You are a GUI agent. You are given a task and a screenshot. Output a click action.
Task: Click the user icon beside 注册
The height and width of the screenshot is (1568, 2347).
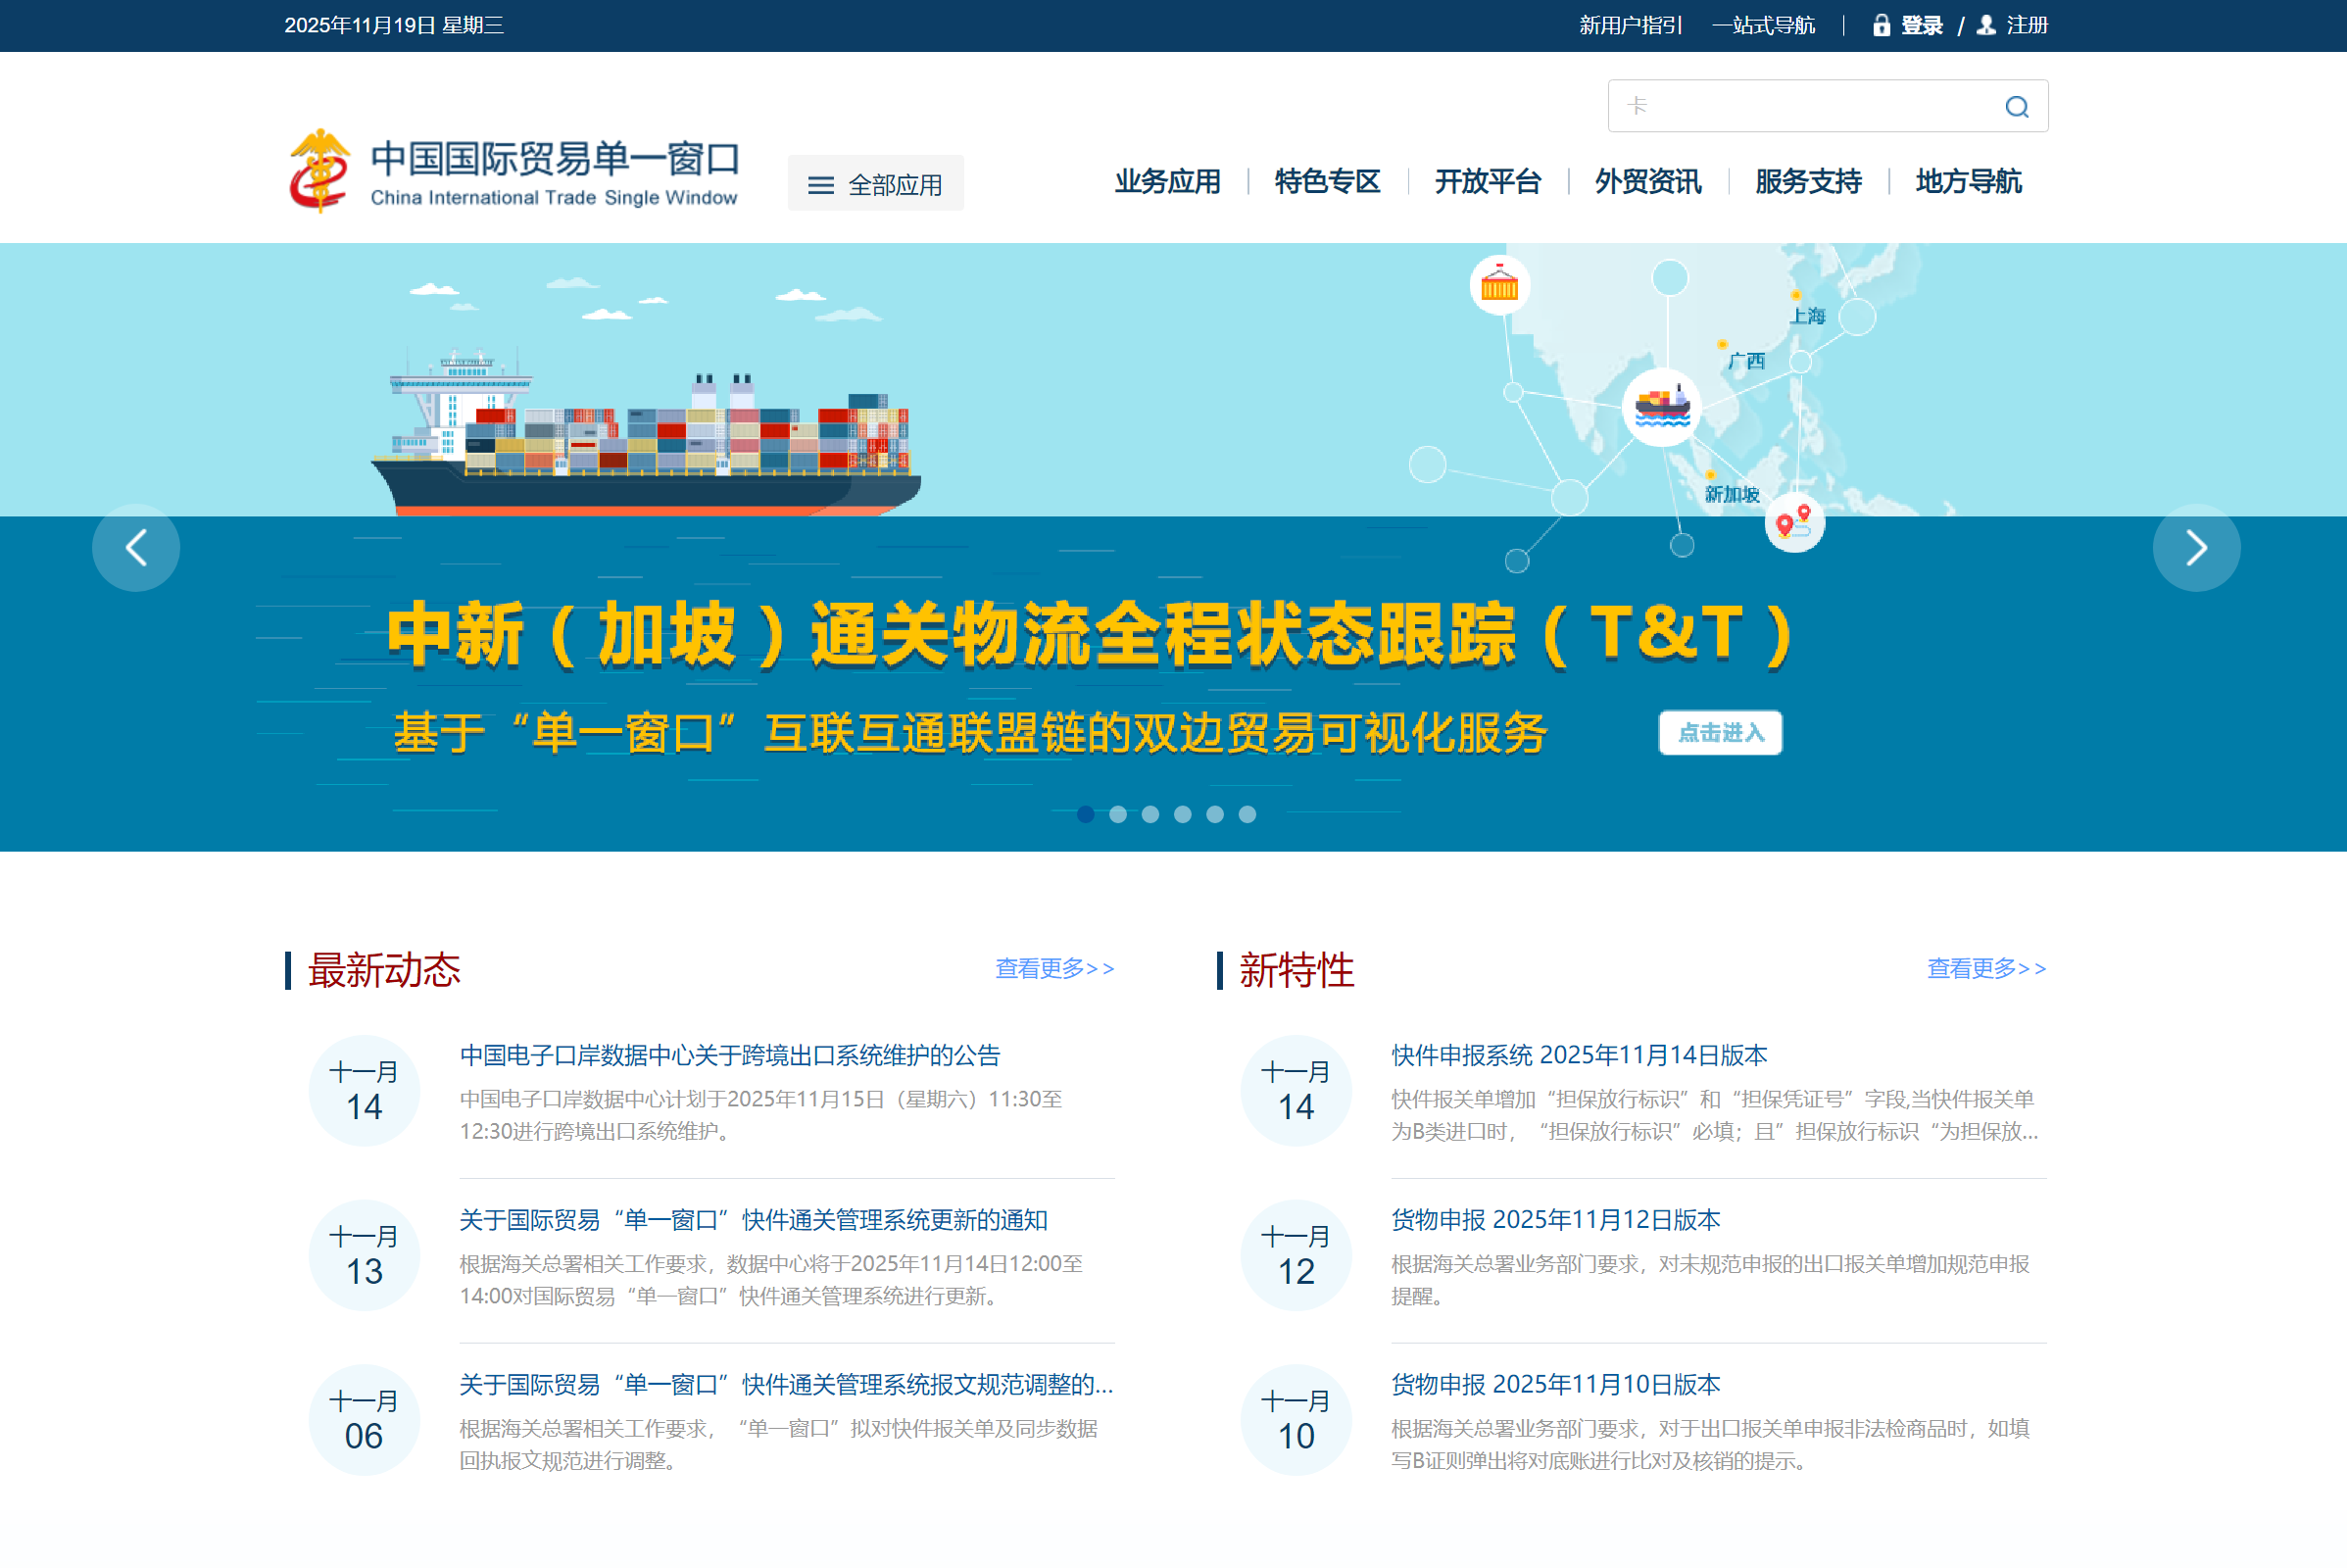1986,25
